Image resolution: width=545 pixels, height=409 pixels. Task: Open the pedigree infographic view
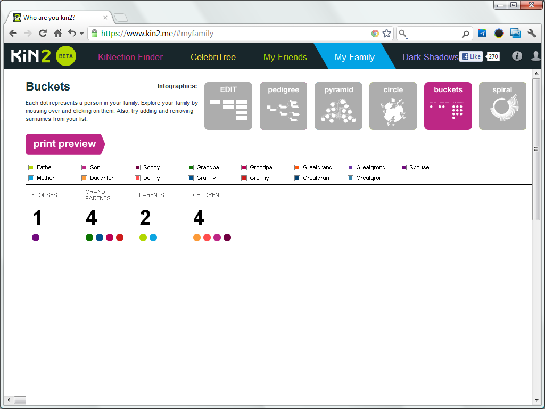(283, 106)
